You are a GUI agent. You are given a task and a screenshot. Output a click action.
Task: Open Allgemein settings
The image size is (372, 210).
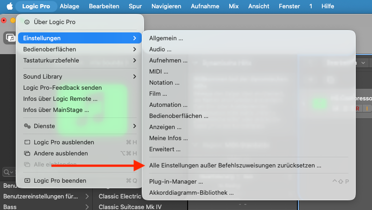[x=249, y=38]
